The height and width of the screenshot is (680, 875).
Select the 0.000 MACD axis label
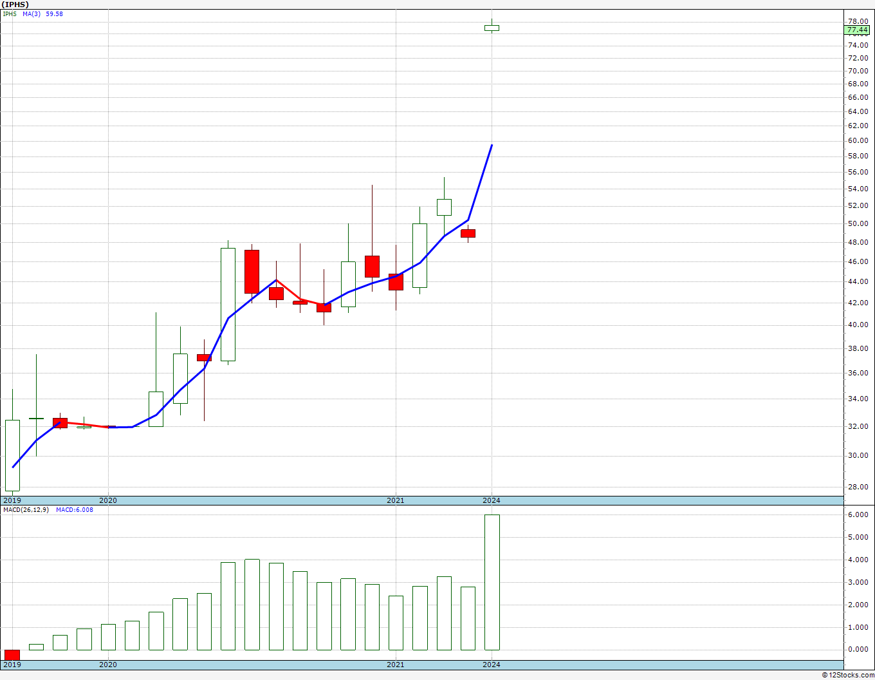coord(858,649)
